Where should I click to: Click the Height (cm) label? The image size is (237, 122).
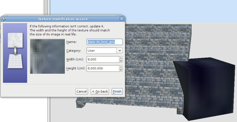click(x=76, y=68)
